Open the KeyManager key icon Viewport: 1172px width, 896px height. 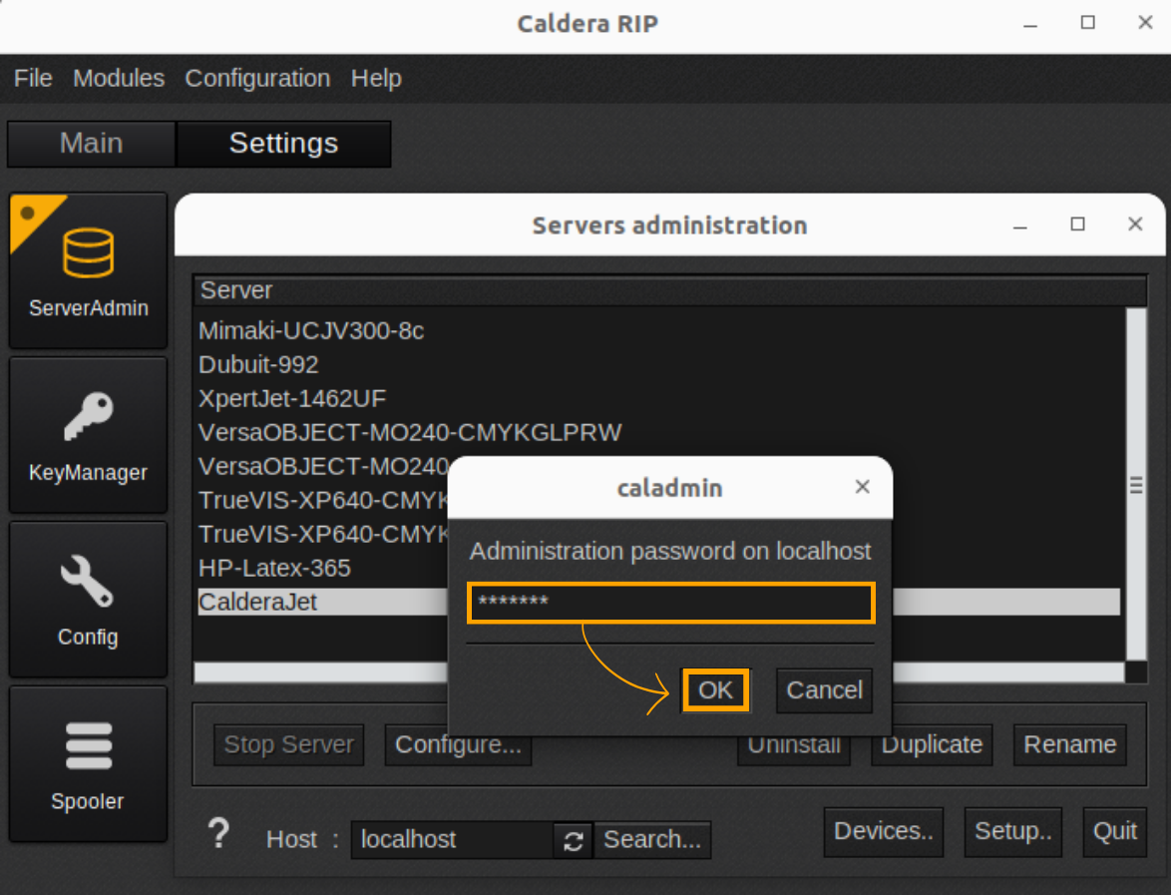click(x=88, y=417)
